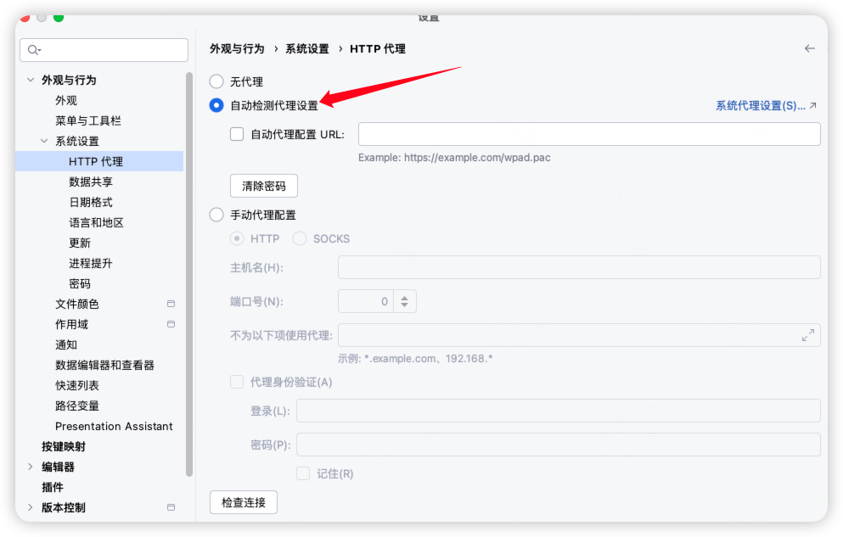Open the 路径变量 settings page
Image resolution: width=843 pixels, height=537 pixels.
(x=77, y=406)
